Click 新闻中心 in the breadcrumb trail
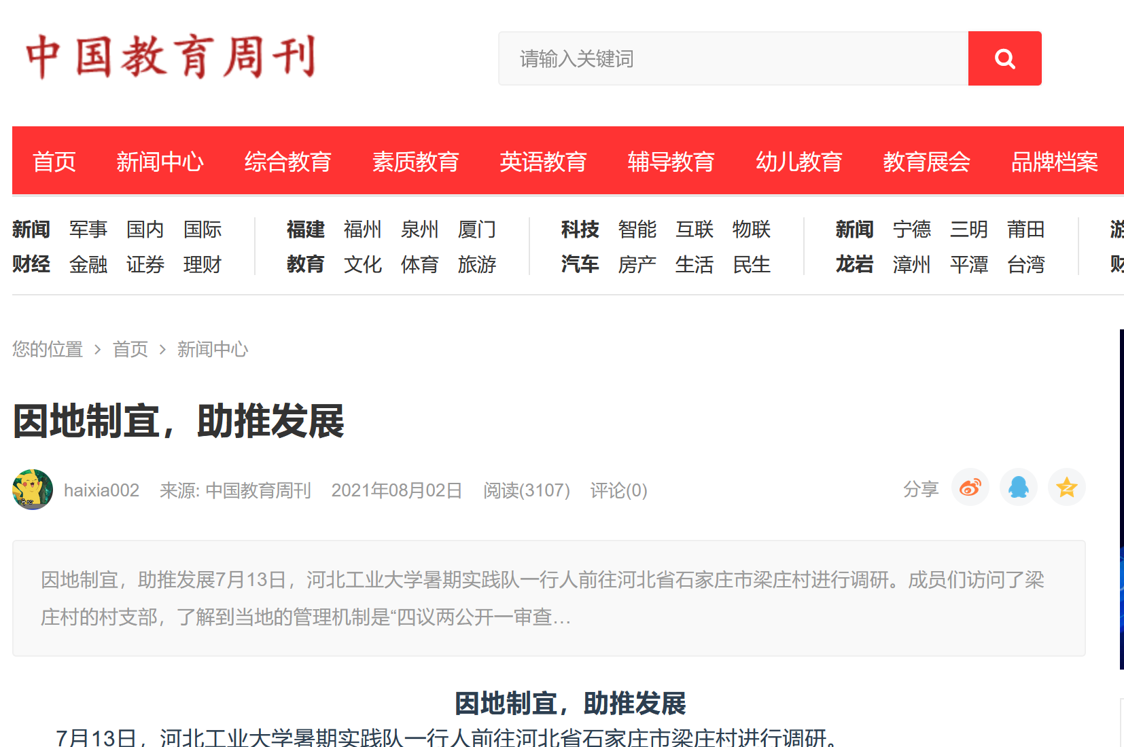Image resolution: width=1124 pixels, height=747 pixels. [x=213, y=349]
